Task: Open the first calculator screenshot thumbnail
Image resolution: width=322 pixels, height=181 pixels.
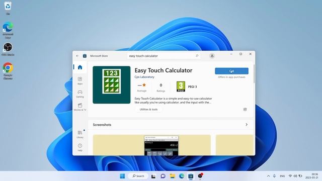Action: coord(152,145)
